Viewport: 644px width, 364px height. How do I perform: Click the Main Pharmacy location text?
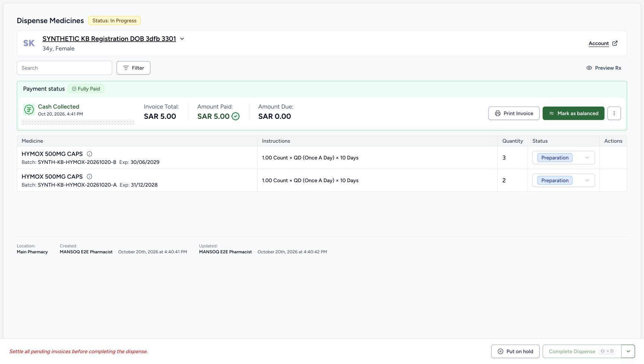click(x=32, y=252)
